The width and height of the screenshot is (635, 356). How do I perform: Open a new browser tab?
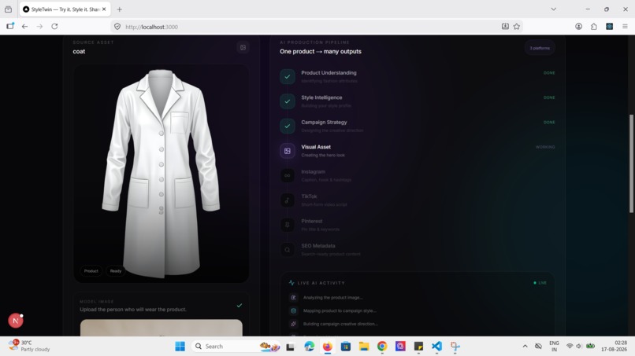pos(119,9)
